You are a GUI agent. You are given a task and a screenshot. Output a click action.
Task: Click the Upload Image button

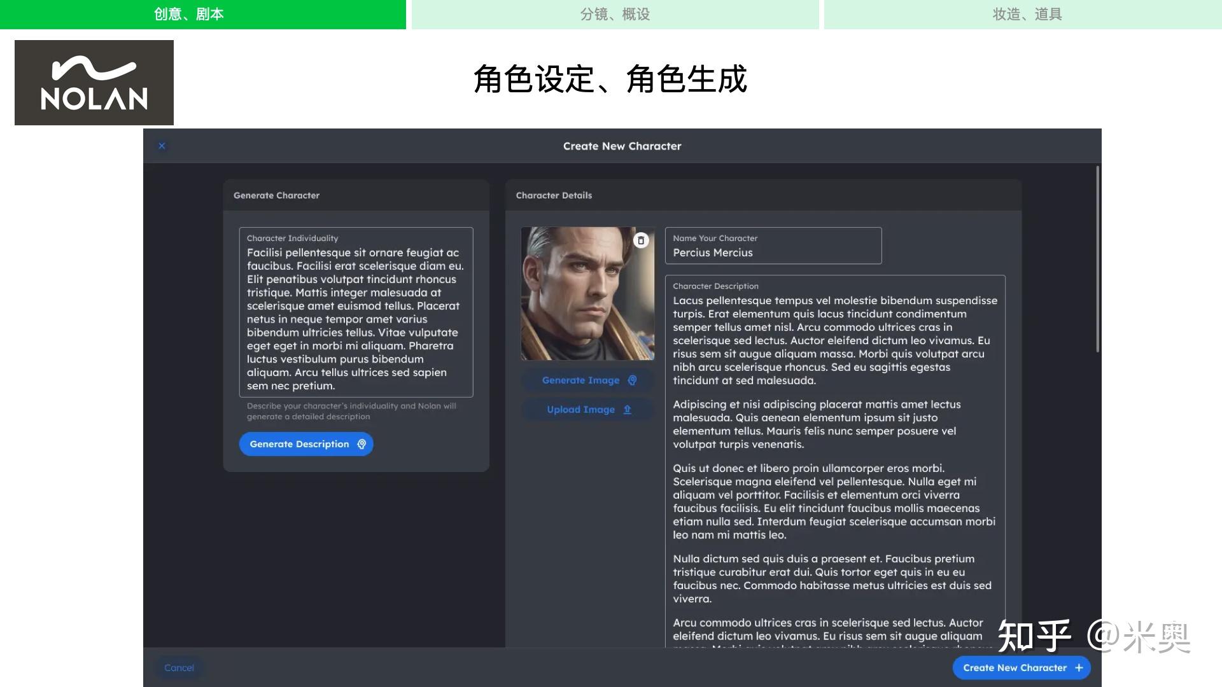point(587,410)
